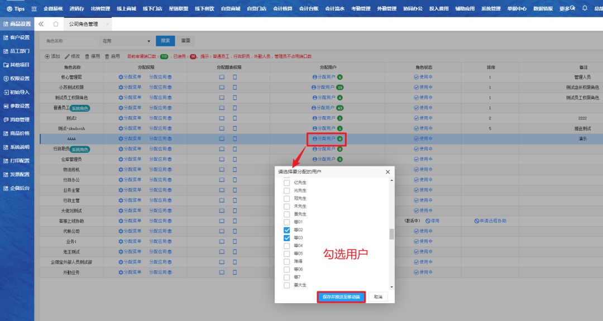Select 权限设置 in the left sidebar
Viewport: 603px width, 321px height.
17,79
